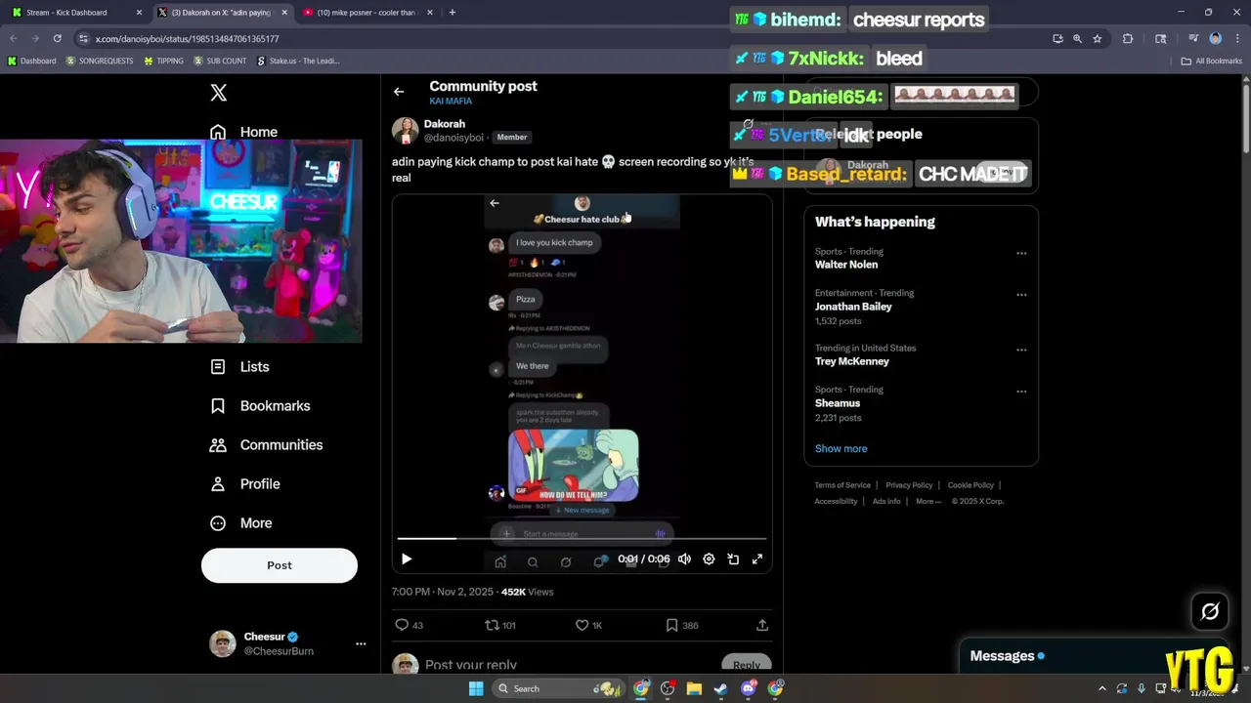Open Ads info footer link
This screenshot has width=1251, height=703.
pos(886,502)
